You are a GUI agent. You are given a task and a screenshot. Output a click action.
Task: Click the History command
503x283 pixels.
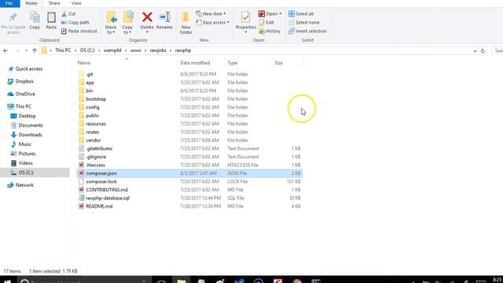pyautogui.click(x=270, y=31)
